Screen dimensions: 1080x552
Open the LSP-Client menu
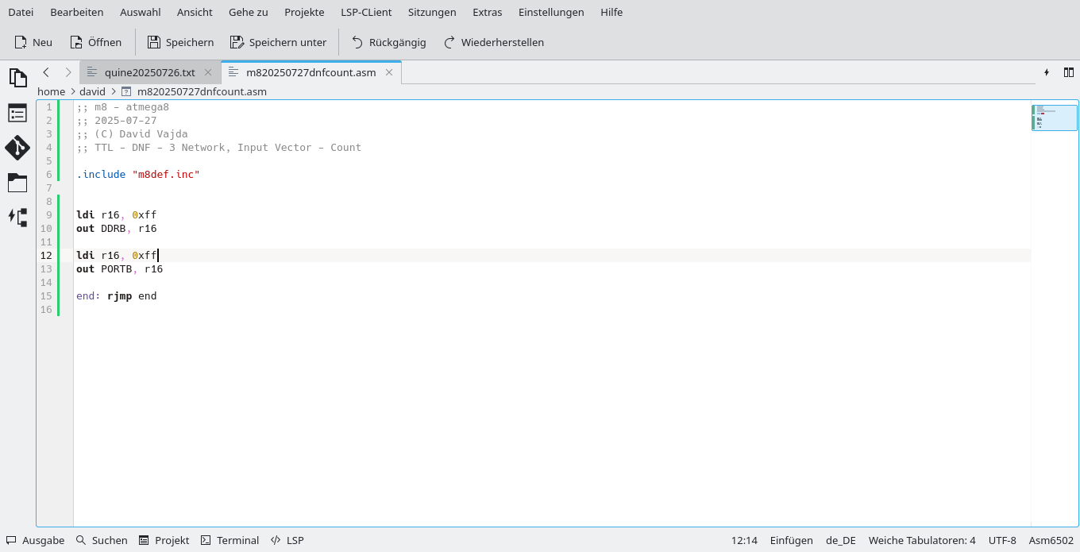[366, 12]
